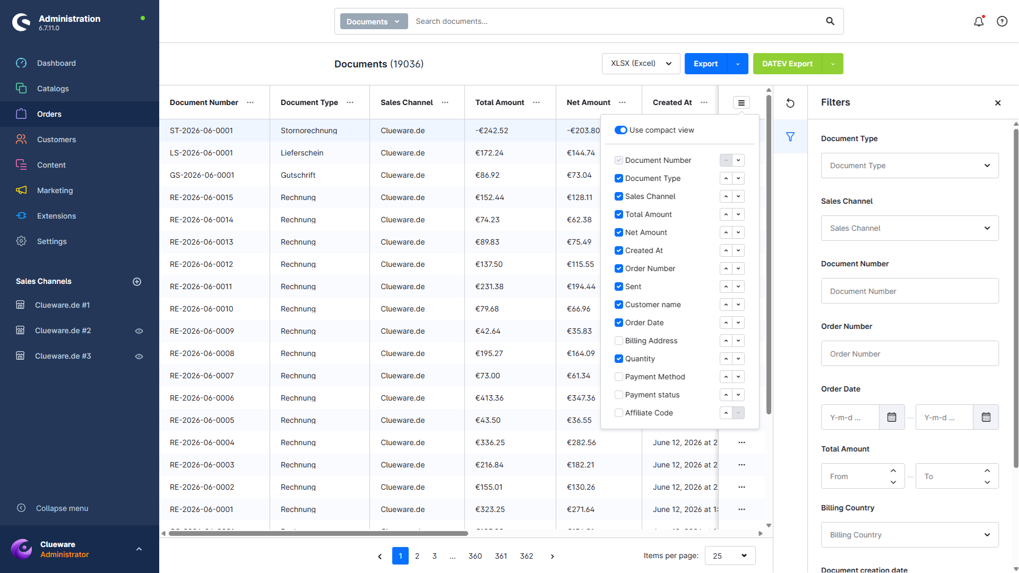Click the search magnifier icon

pos(830,21)
